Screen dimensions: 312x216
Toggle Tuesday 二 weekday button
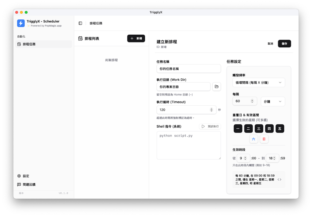(248, 129)
